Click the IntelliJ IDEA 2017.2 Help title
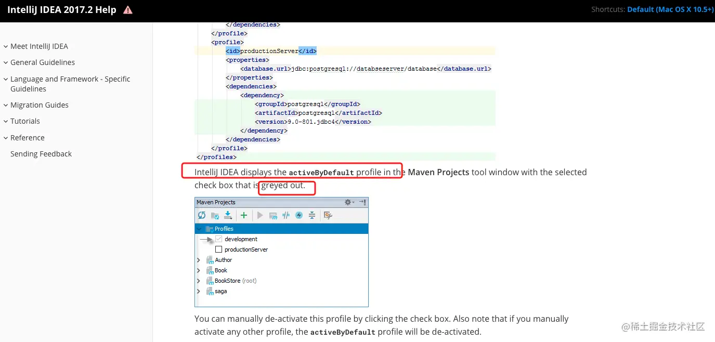The width and height of the screenshot is (715, 342). [62, 10]
